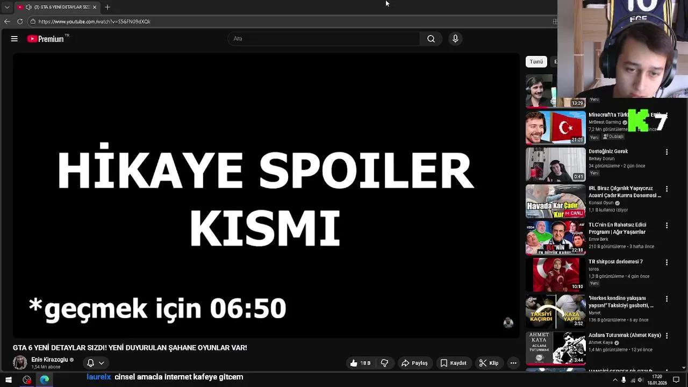Image resolution: width=688 pixels, height=387 pixels.
Task: Dislike the video with thumbs down
Action: pyautogui.click(x=385, y=363)
